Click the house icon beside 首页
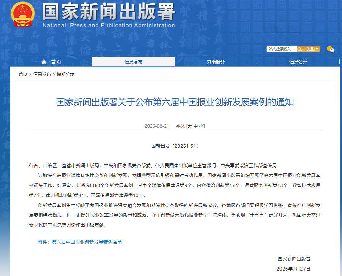Screen dimensions: 342x276 pyautogui.click(x=44, y=62)
